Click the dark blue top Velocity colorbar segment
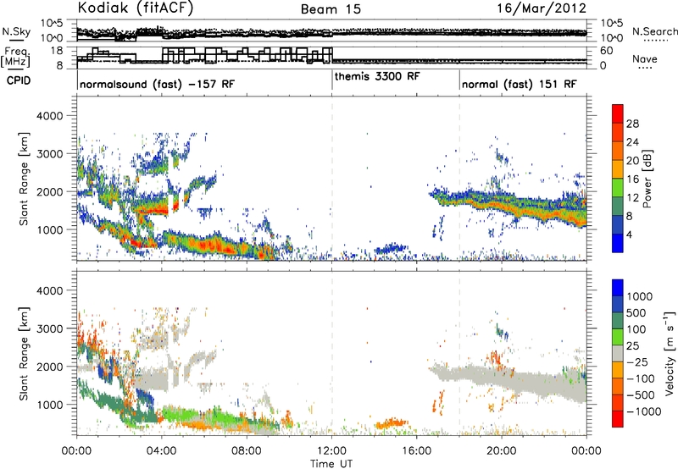The width and height of the screenshot is (678, 469). (x=618, y=288)
